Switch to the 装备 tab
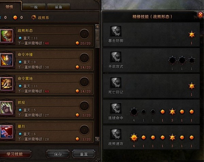This screenshot has width=204, height=162. (58, 7)
